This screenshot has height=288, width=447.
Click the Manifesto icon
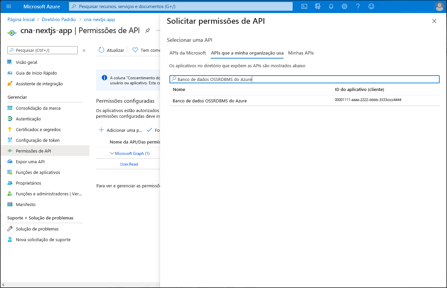pos(10,204)
